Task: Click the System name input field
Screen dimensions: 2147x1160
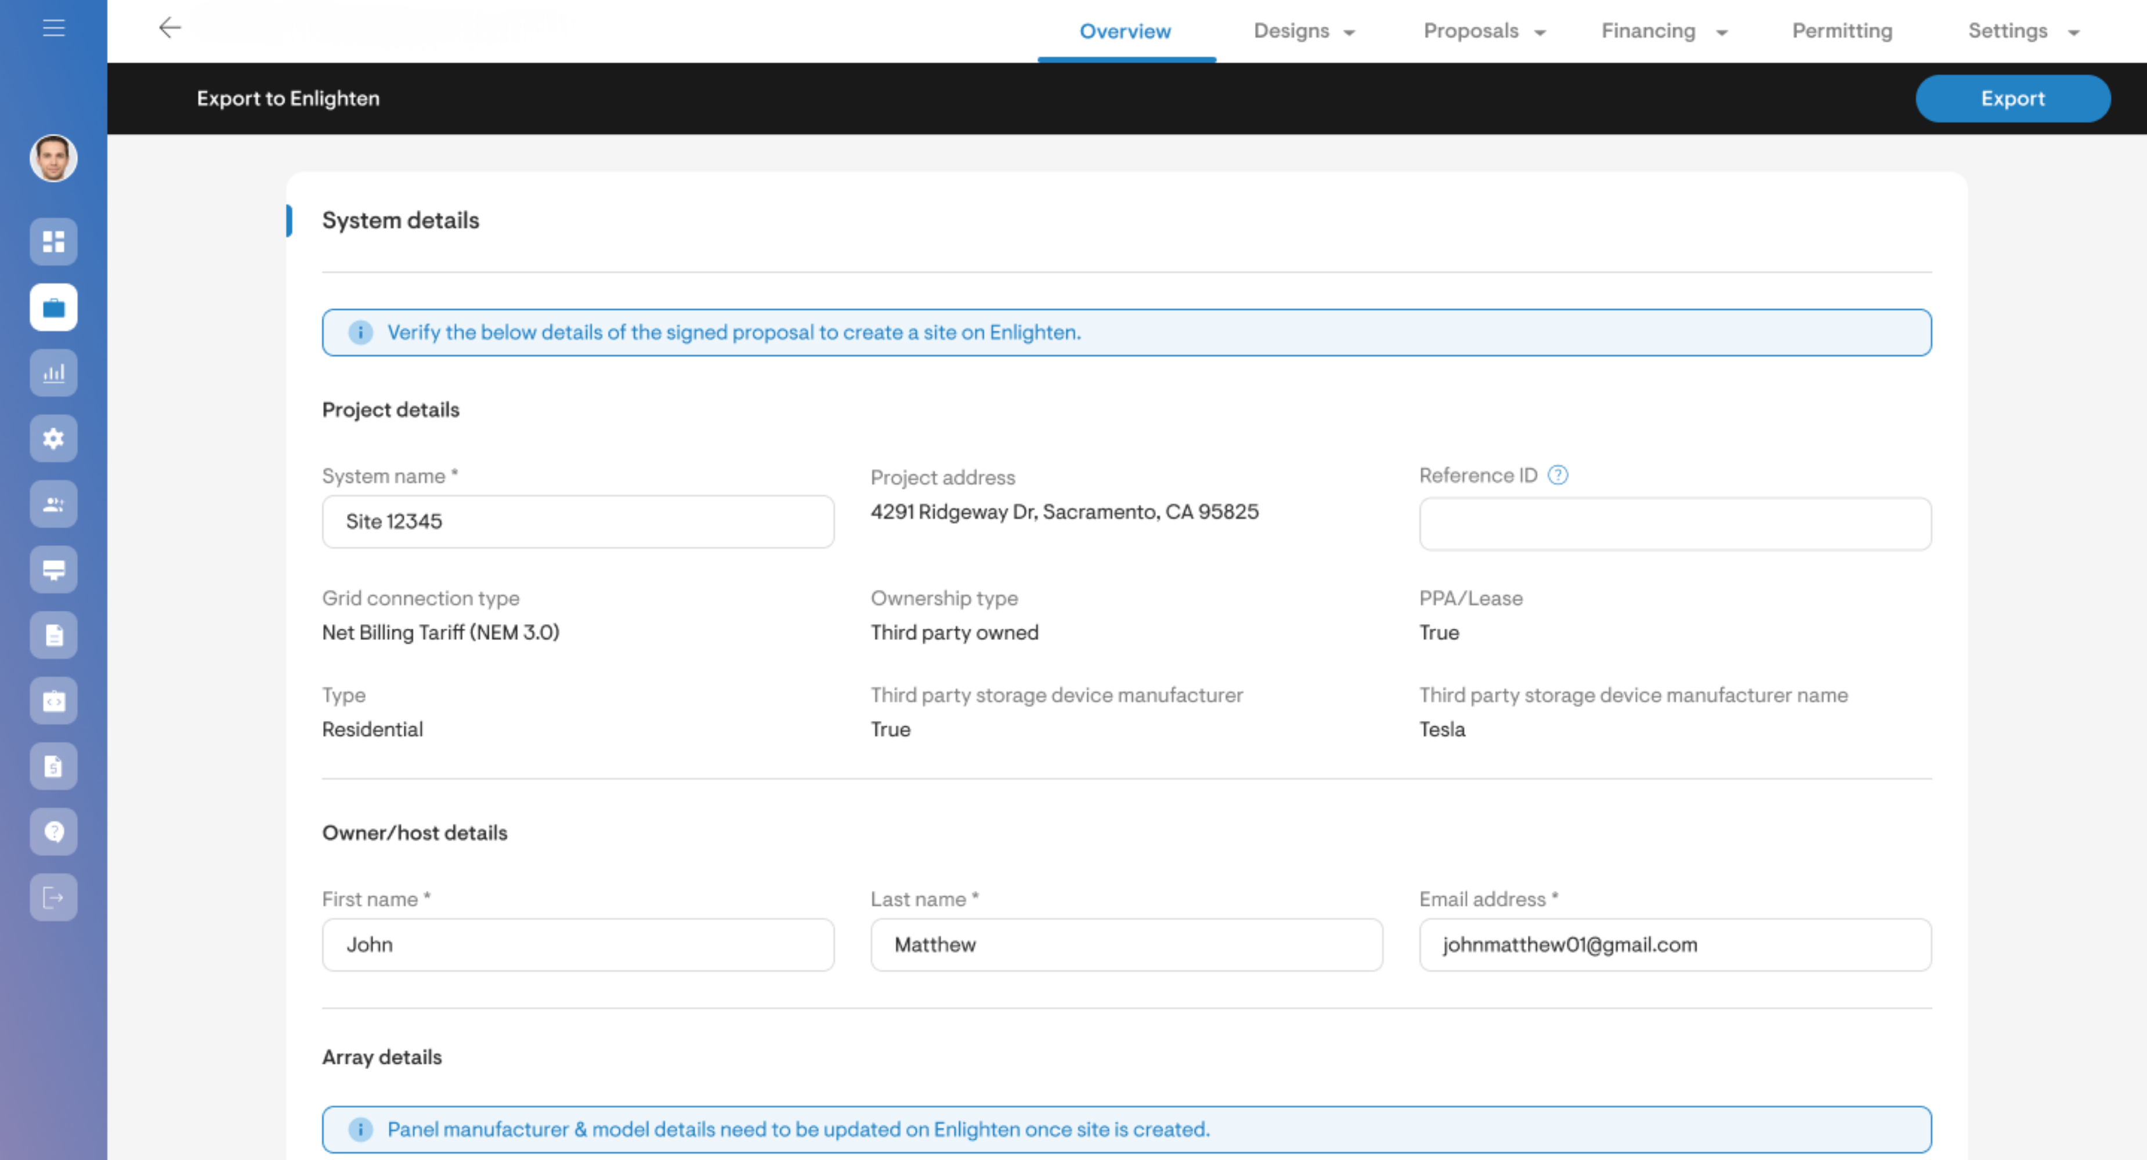Action: click(x=577, y=521)
